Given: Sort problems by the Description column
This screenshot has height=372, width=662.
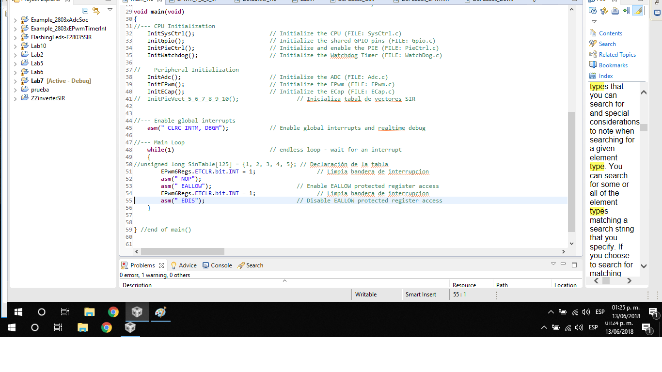Looking at the screenshot, I should pyautogui.click(x=284, y=285).
